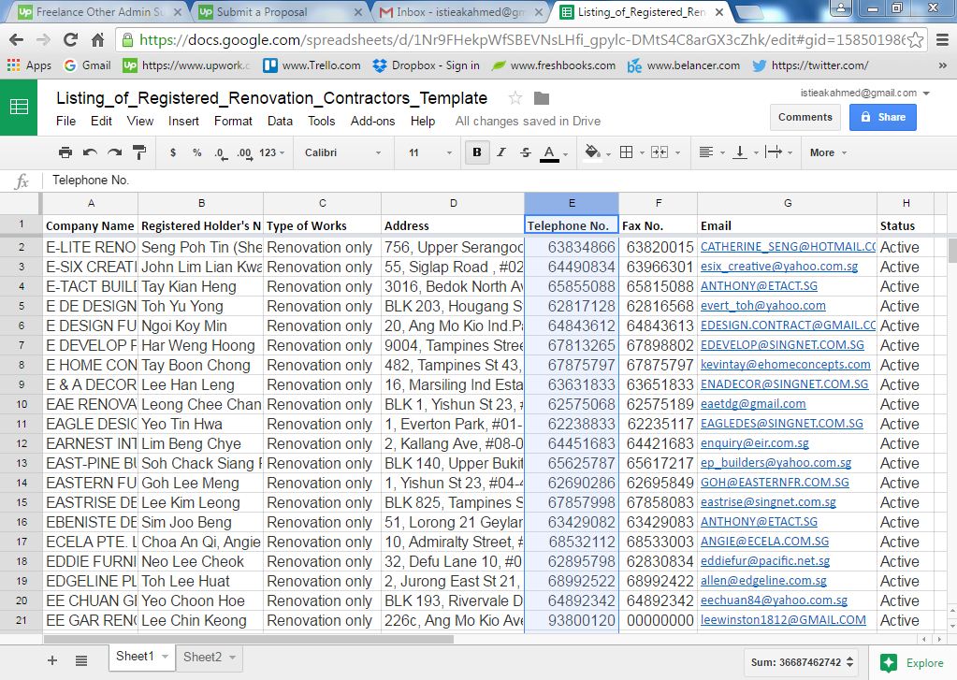The width and height of the screenshot is (957, 680).
Task: Open the Sum calculation dropdown
Action: pos(802,662)
